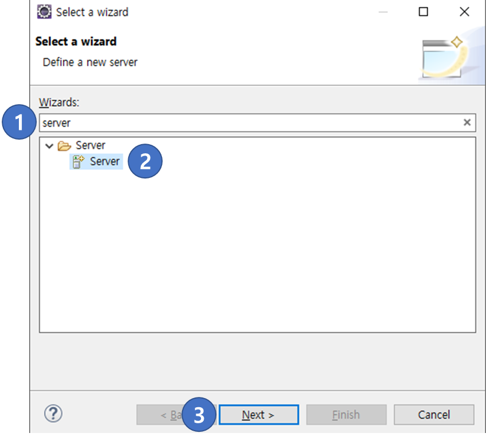The height and width of the screenshot is (441, 486).
Task: Open help with the question mark icon
Action: tap(53, 414)
